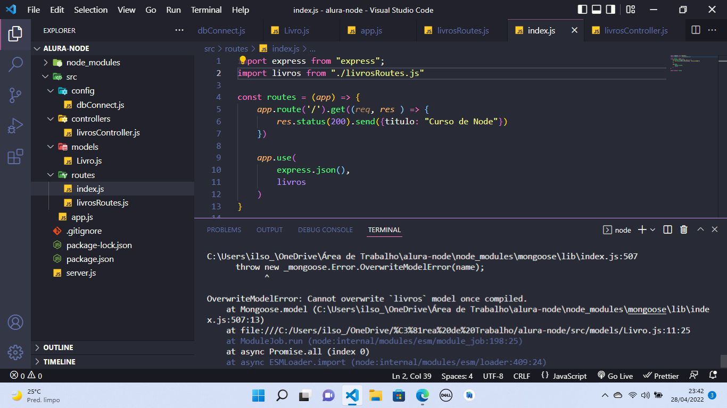Image resolution: width=727 pixels, height=408 pixels.
Task: Show the code lightbulb quick fix
Action: [x=243, y=60]
